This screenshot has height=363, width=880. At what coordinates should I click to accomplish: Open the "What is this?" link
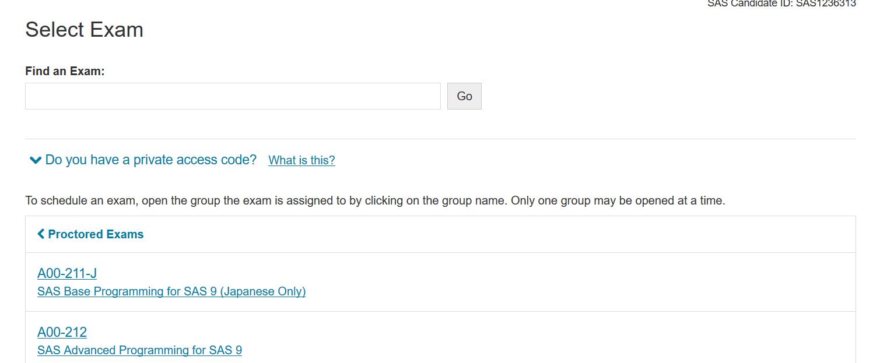coord(301,161)
